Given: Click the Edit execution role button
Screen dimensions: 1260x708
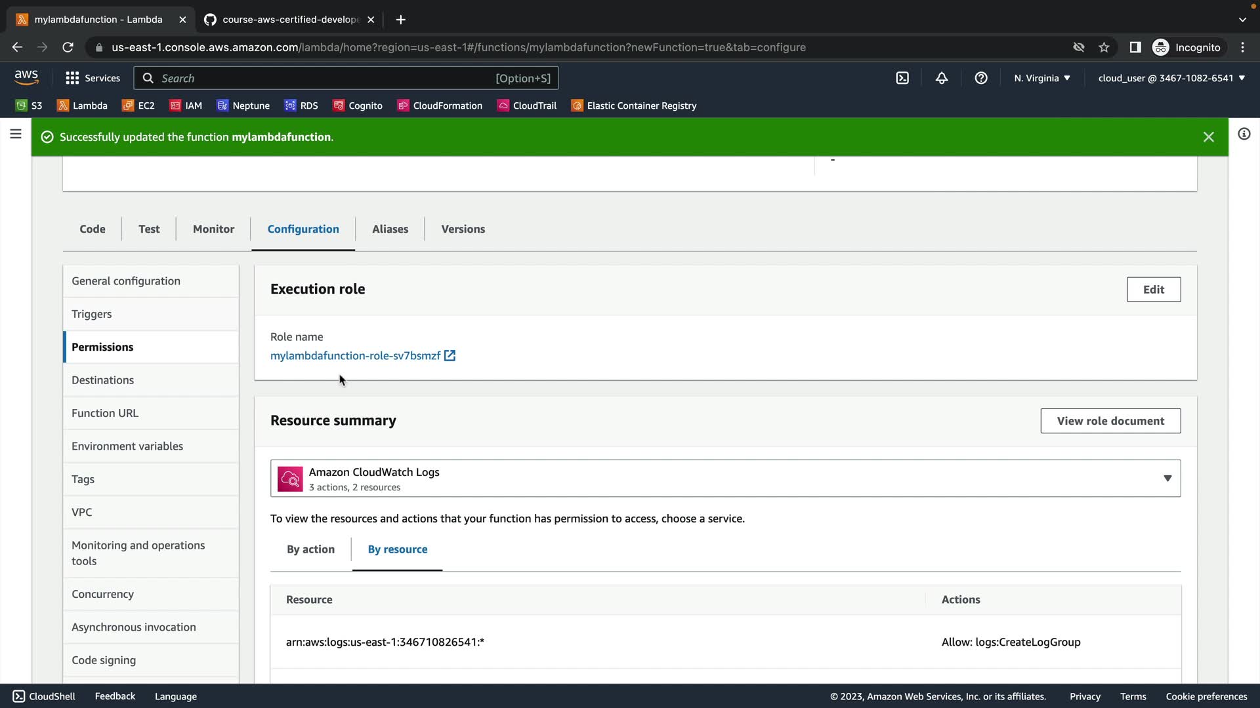Looking at the screenshot, I should pyautogui.click(x=1153, y=290).
